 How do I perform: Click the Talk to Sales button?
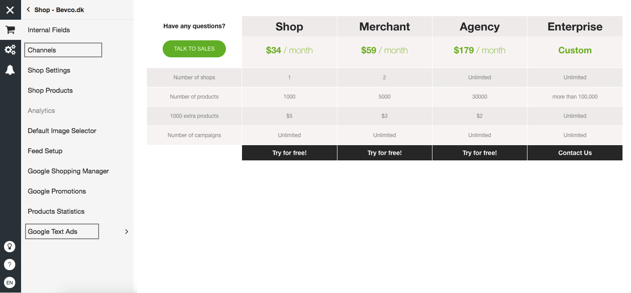194,49
